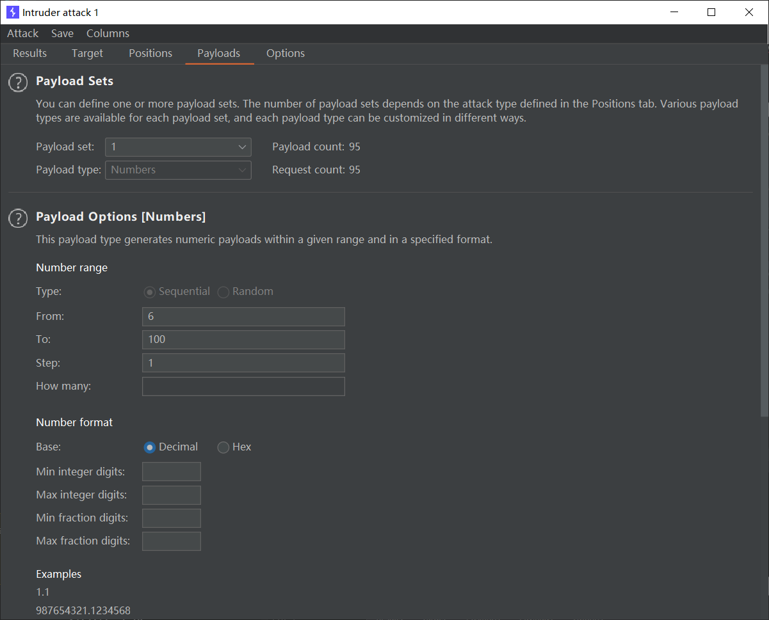The image size is (769, 620).
Task: Click the Min fraction digits field
Action: (172, 518)
